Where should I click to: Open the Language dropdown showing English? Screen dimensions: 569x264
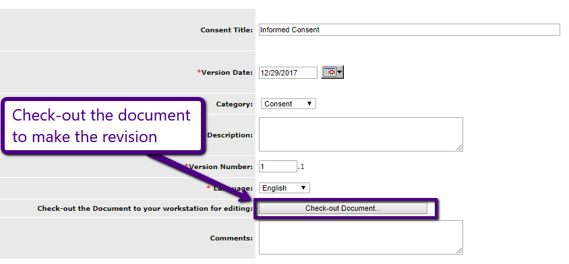pos(284,188)
